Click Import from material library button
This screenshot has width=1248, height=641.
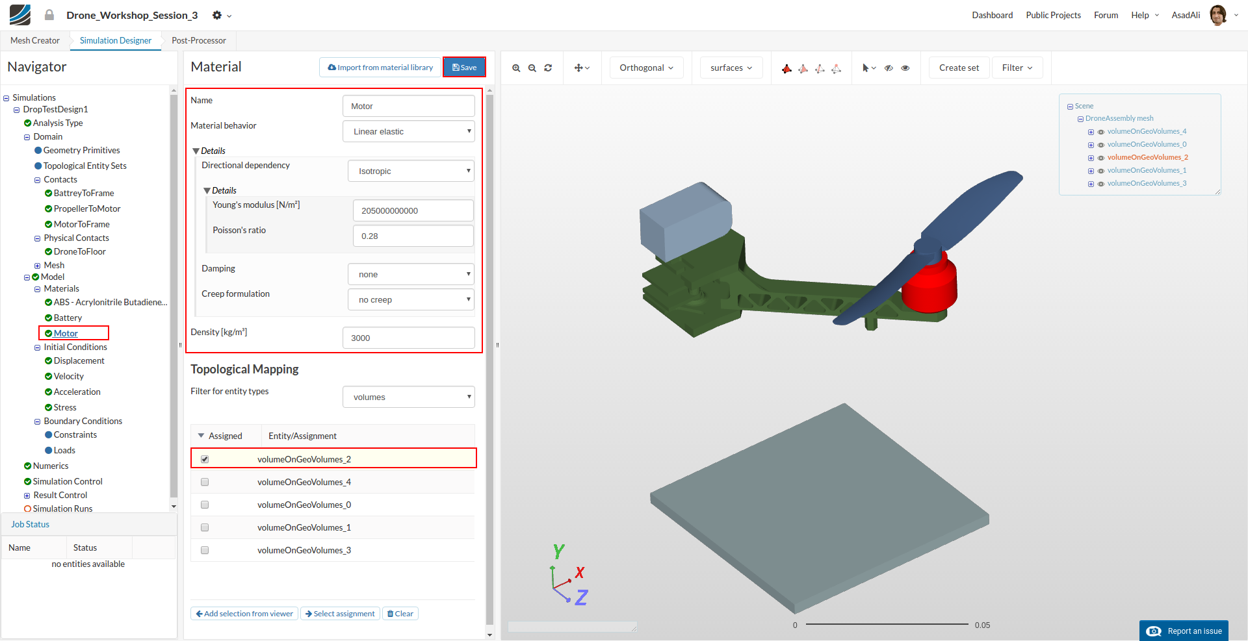[x=380, y=68]
